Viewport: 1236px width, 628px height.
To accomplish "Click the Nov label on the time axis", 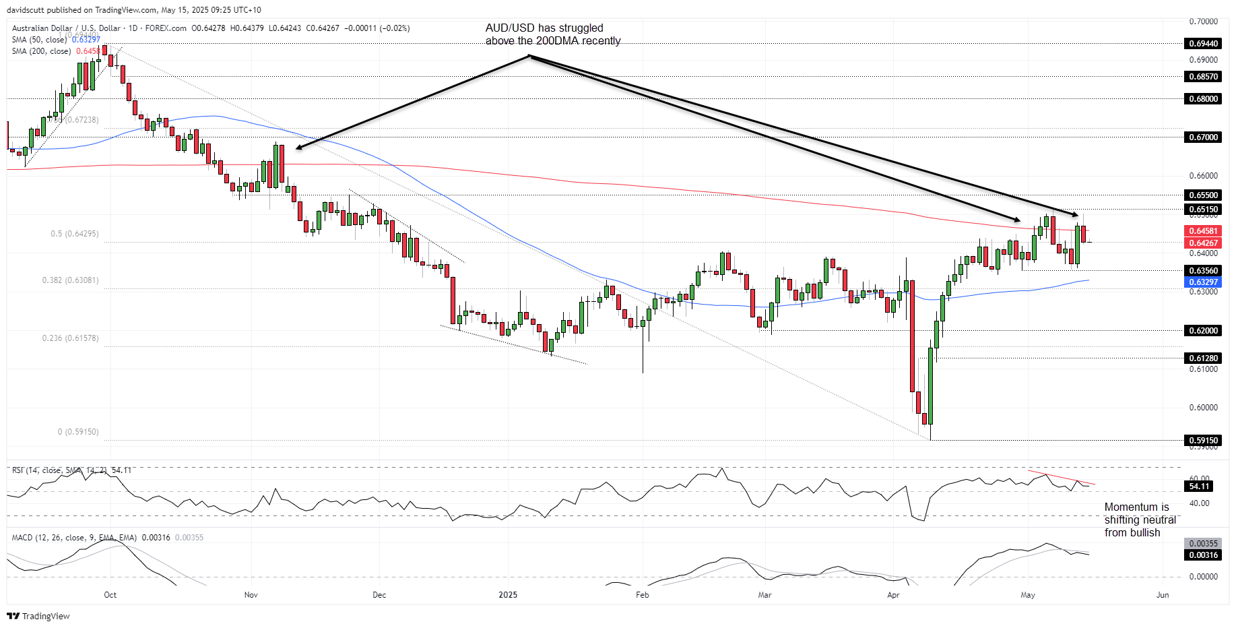I will [x=251, y=595].
